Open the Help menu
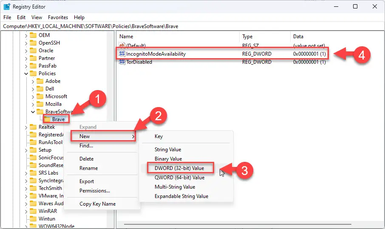 (79, 17)
